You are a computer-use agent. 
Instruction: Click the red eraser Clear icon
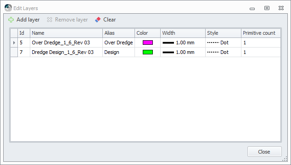click(x=98, y=20)
